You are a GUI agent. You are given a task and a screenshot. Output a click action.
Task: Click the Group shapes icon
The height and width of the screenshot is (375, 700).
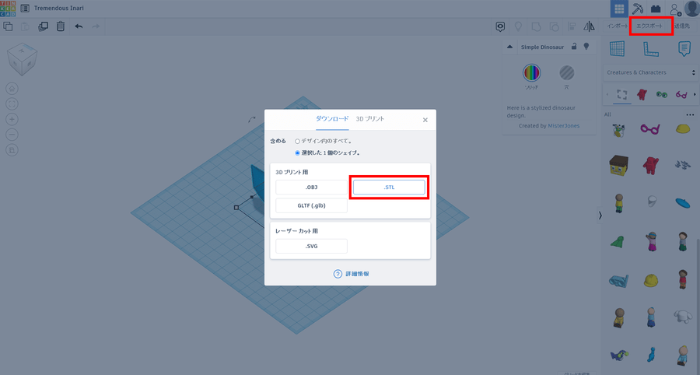coord(536,26)
